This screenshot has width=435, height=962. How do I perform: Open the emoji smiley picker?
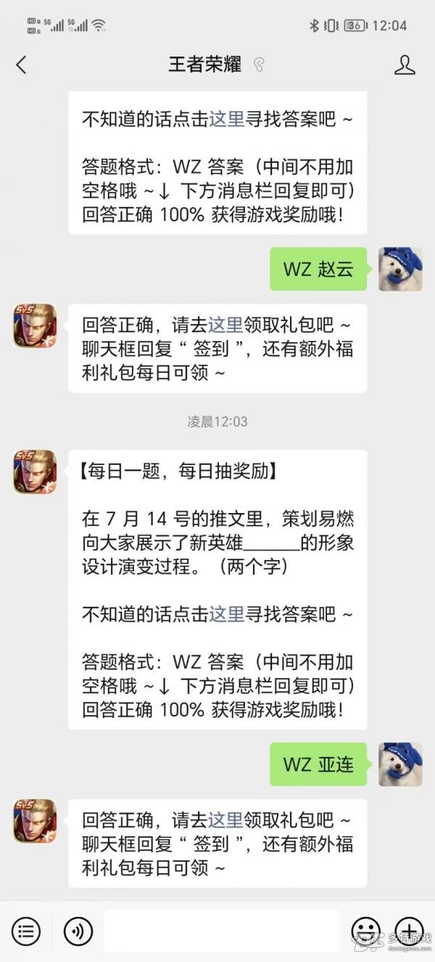365,930
